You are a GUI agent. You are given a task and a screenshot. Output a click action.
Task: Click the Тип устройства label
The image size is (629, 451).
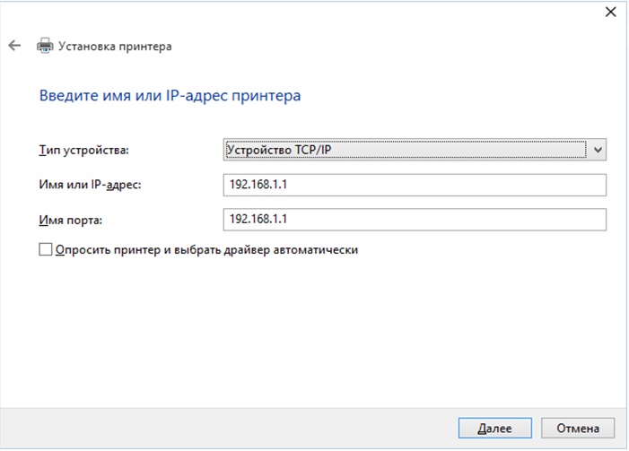coord(83,150)
